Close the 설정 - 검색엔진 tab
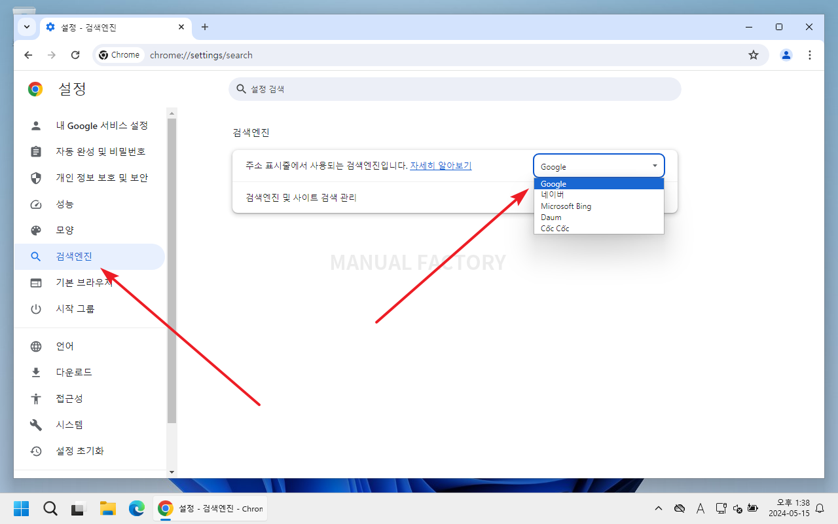 click(x=181, y=28)
